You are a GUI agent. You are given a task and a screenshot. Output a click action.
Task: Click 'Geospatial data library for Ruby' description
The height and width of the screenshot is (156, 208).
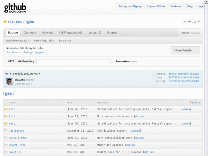pos(24,48)
